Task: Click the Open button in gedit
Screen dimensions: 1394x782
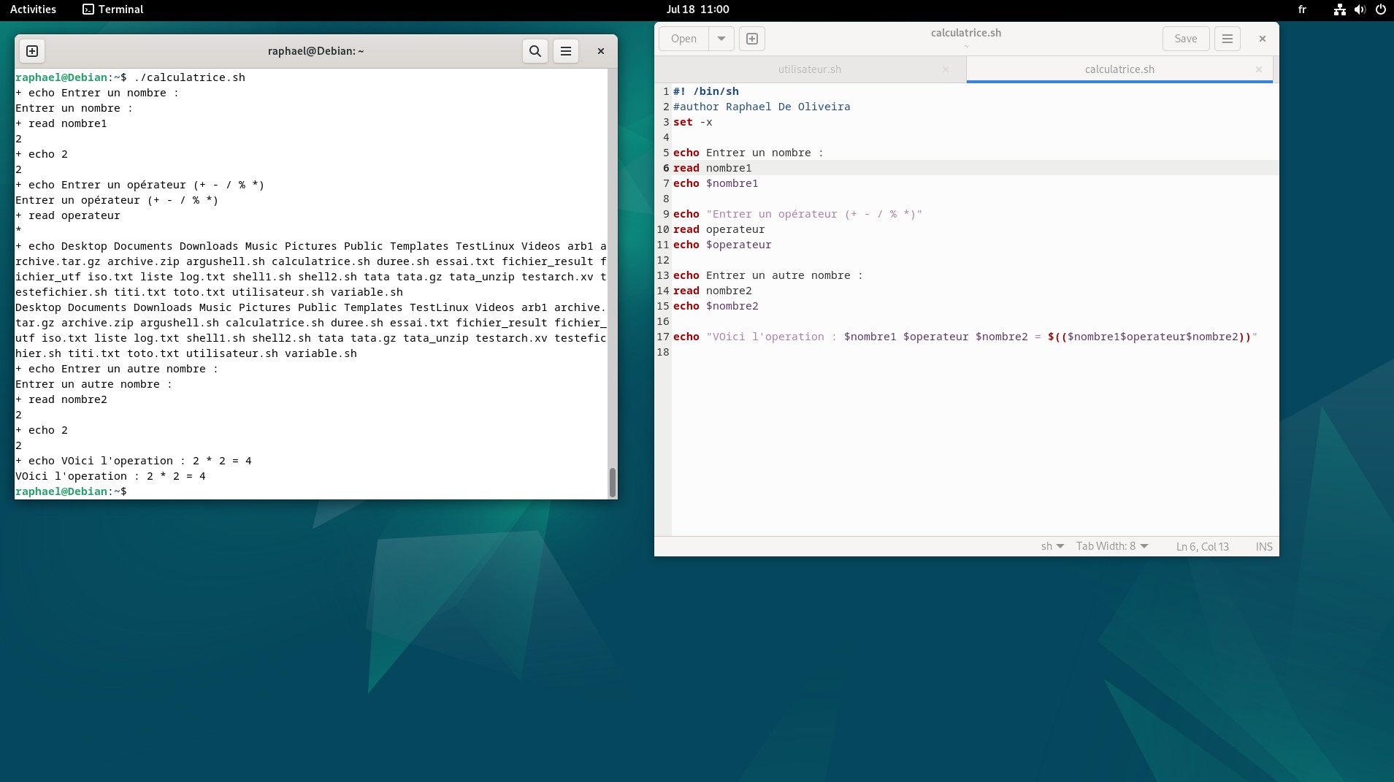Action: [683, 39]
